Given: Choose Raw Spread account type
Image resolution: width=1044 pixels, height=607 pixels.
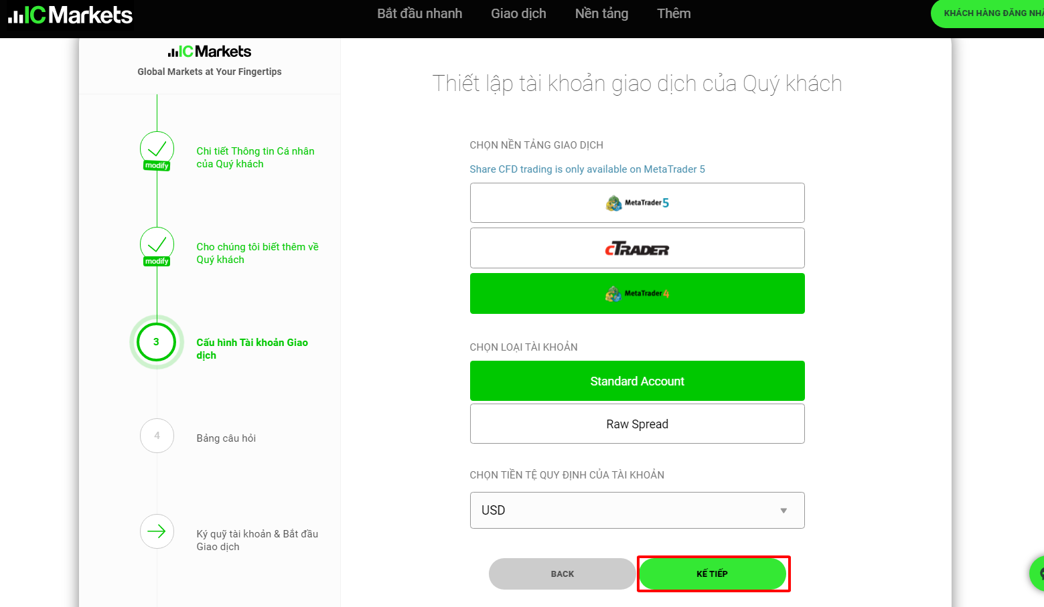Looking at the screenshot, I should (637, 424).
